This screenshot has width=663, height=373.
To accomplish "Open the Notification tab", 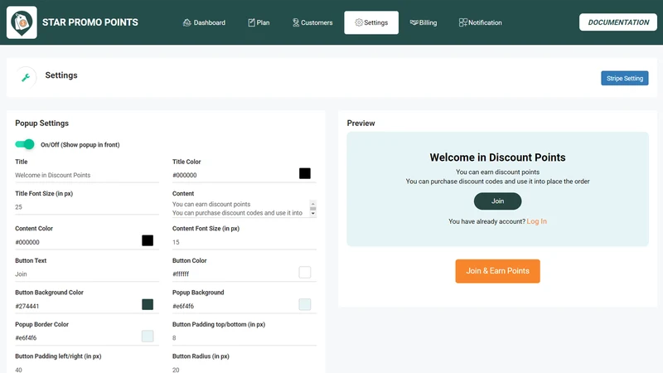I will [481, 22].
